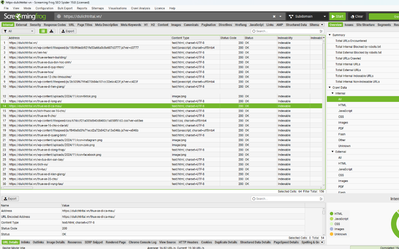Collapse the Crawl Data tree node
The image size is (399, 249).
[x=330, y=88]
